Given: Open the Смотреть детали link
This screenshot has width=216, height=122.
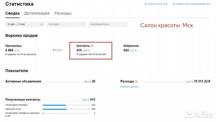Looking at the screenshot, I should tap(129, 87).
